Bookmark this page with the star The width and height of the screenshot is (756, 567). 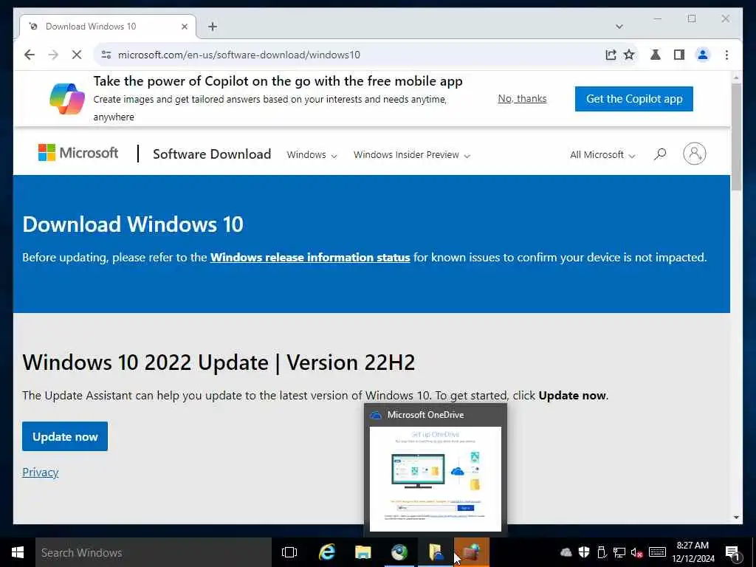click(x=629, y=55)
